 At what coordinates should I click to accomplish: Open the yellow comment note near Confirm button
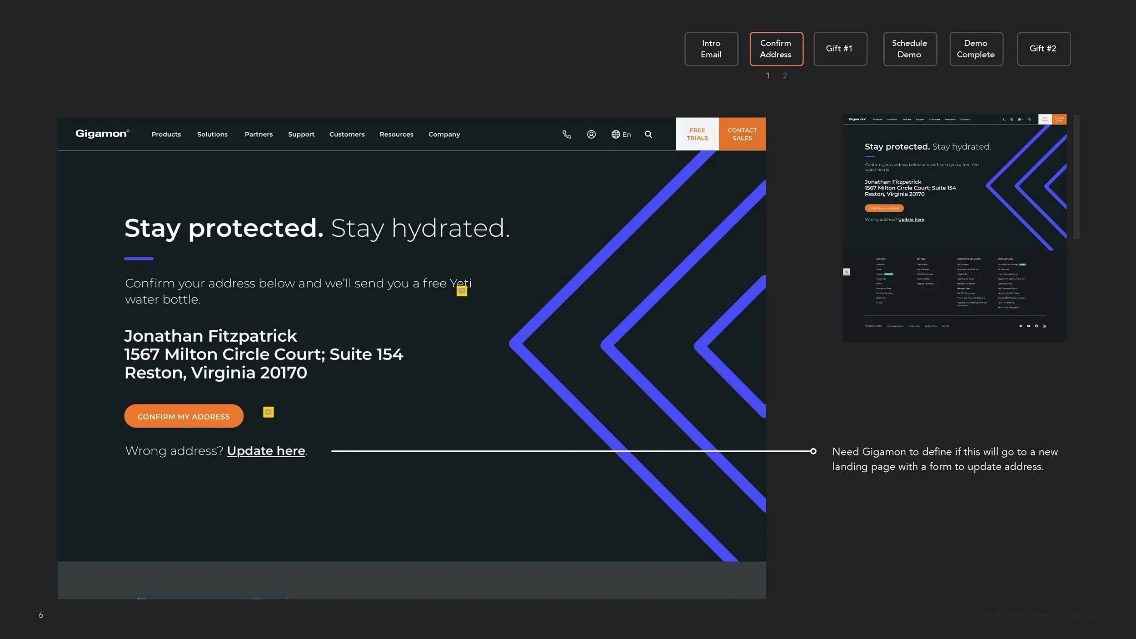(x=269, y=412)
